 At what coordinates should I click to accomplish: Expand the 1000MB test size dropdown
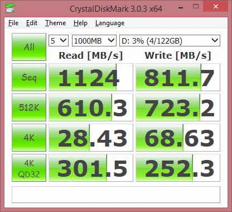point(94,41)
